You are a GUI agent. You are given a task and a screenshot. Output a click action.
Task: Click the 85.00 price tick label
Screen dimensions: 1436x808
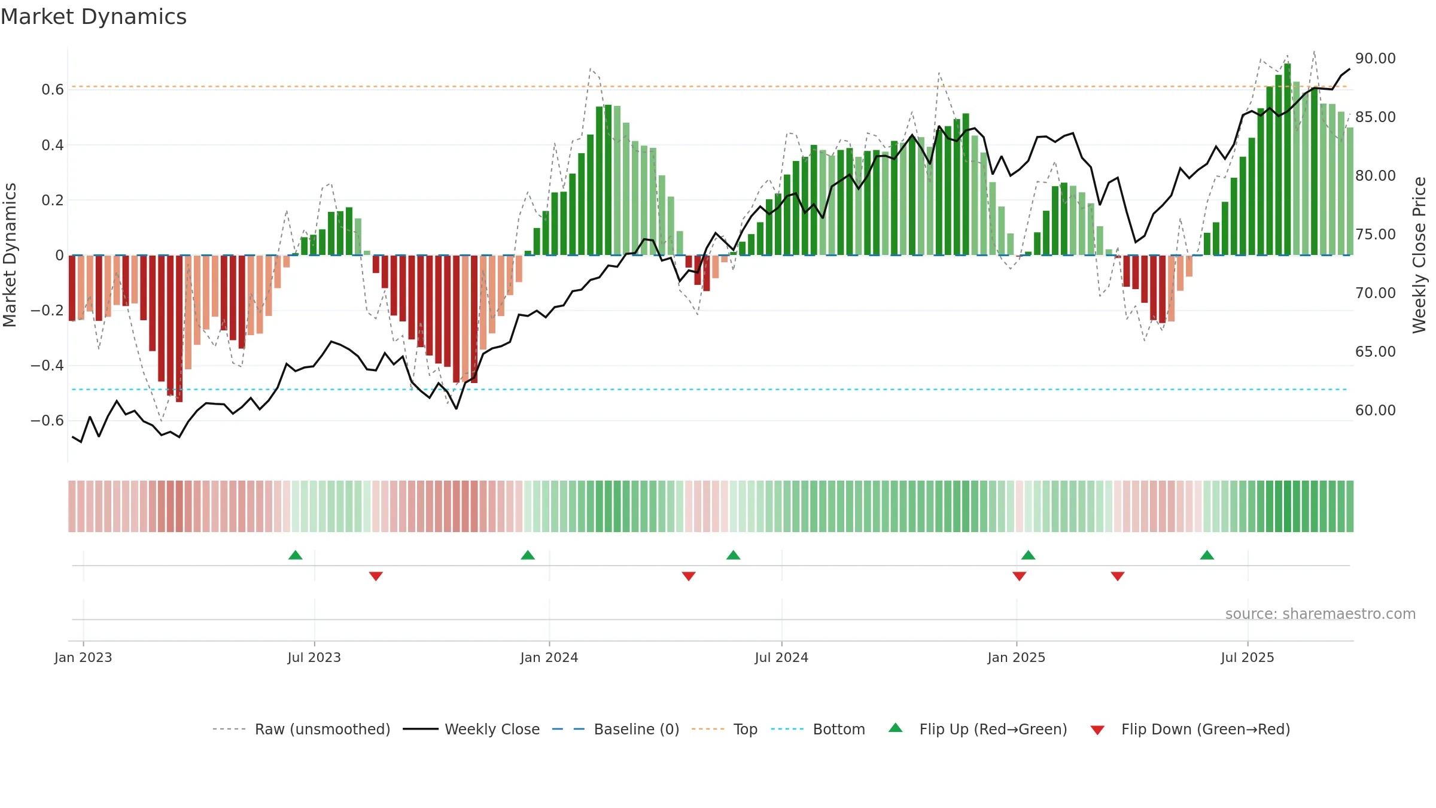[x=1376, y=117]
